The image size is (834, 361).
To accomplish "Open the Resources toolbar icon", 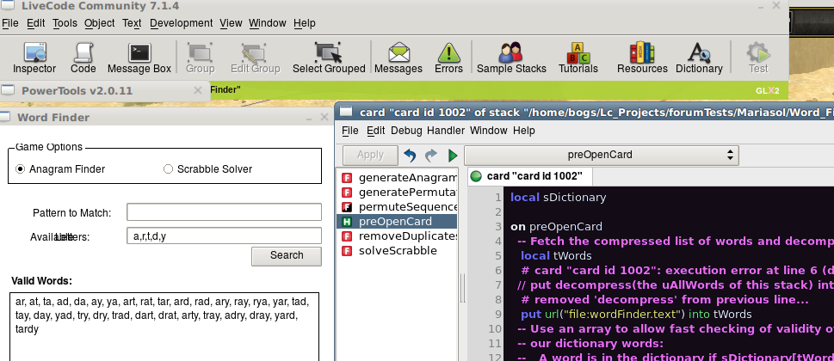I will pyautogui.click(x=642, y=58).
